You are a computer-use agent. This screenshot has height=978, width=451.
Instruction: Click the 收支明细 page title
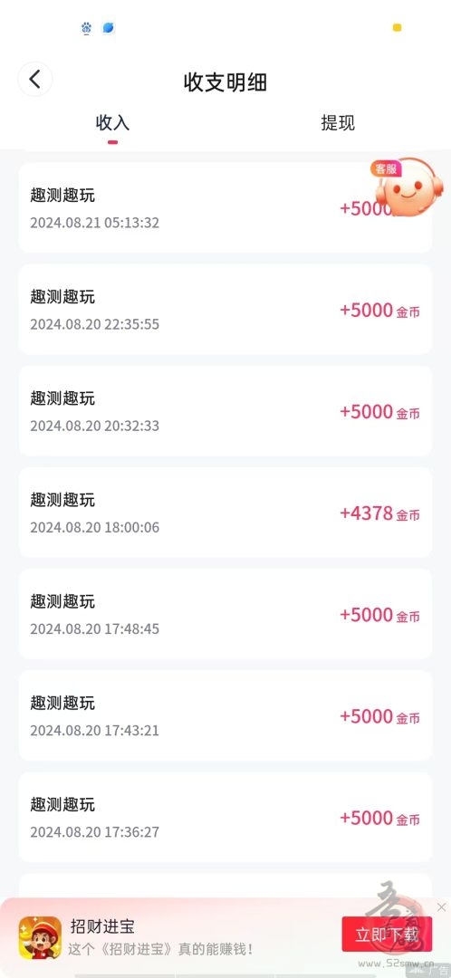[225, 82]
